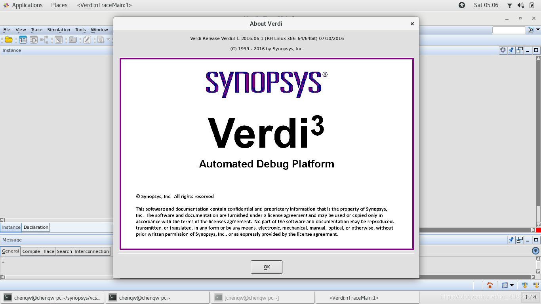The image size is (541, 304).
Task: Select the General message tab
Action: pos(10,251)
